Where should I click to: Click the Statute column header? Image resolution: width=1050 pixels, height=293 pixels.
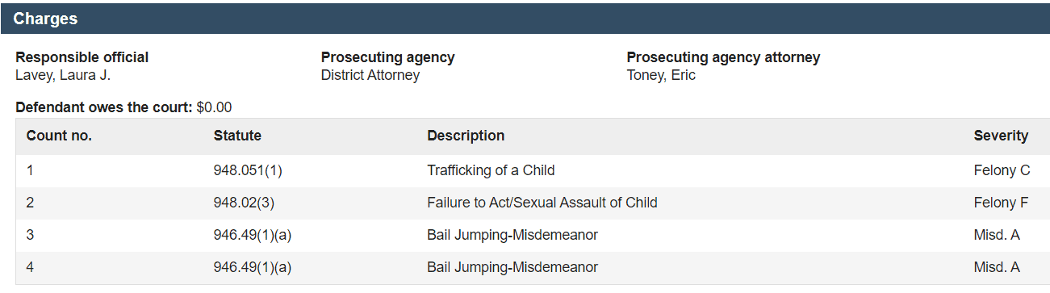pos(237,136)
